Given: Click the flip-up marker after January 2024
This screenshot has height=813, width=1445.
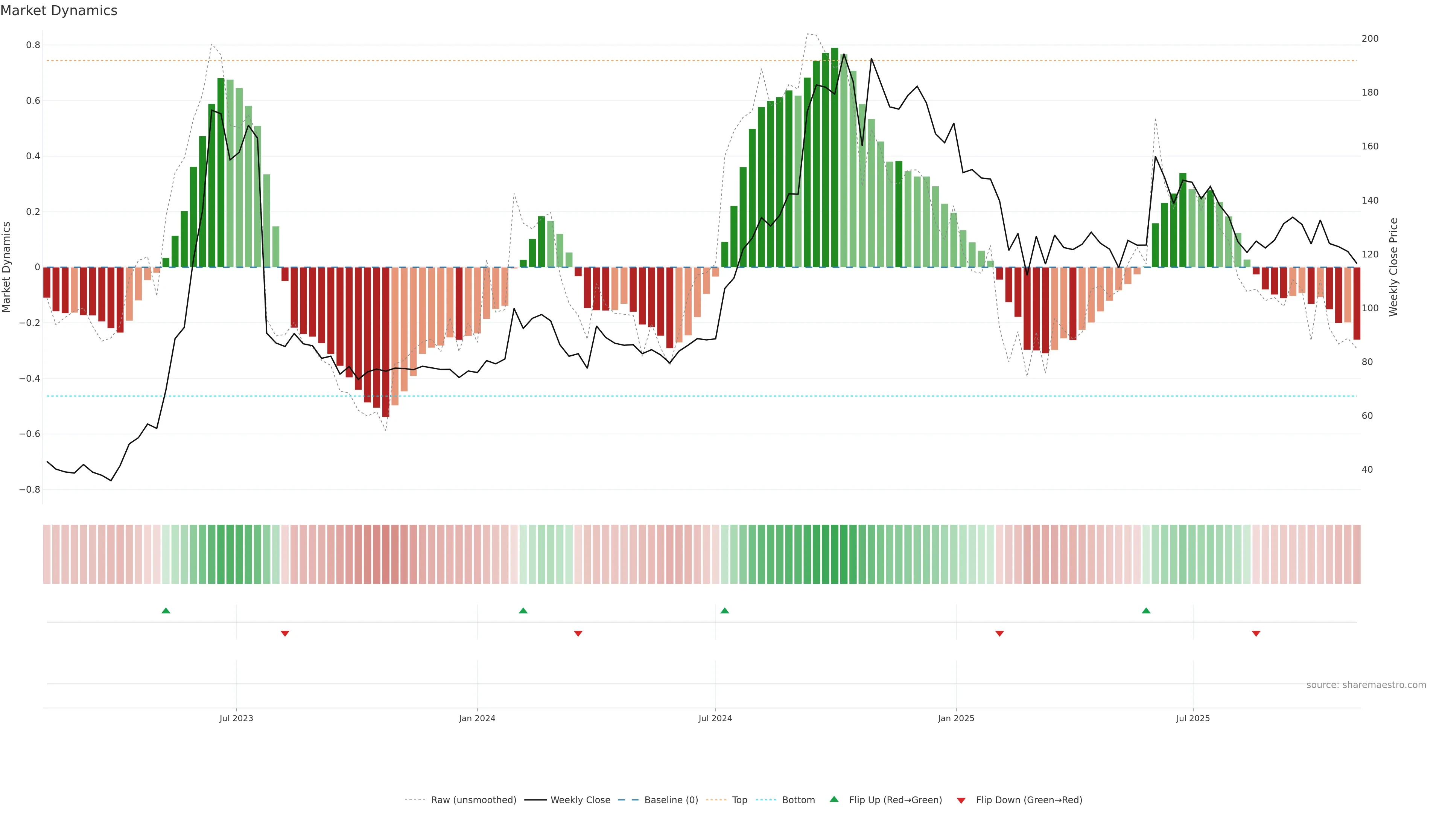Looking at the screenshot, I should (523, 611).
